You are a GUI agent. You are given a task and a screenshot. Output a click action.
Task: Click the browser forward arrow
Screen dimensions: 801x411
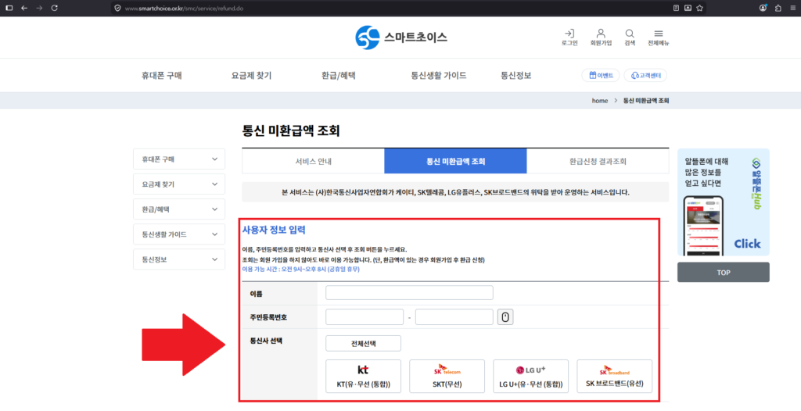(39, 8)
